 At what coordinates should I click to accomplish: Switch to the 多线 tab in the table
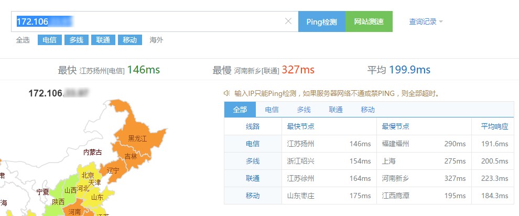[304, 110]
